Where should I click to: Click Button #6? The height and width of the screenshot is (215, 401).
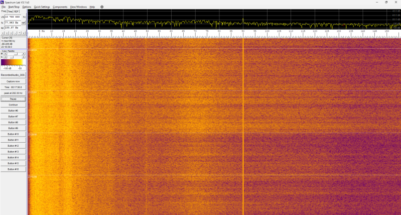[13, 111]
